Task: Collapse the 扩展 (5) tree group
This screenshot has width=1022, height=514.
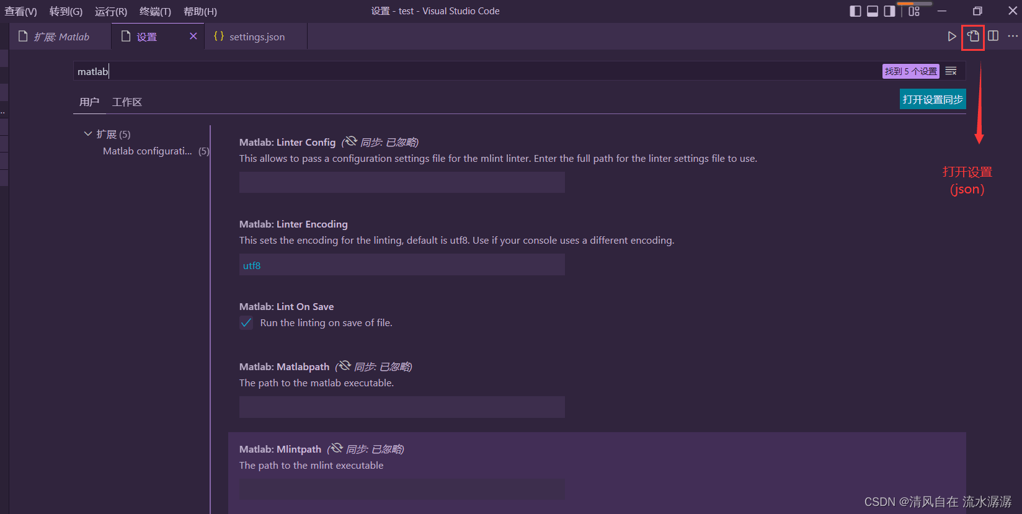Action: tap(88, 134)
